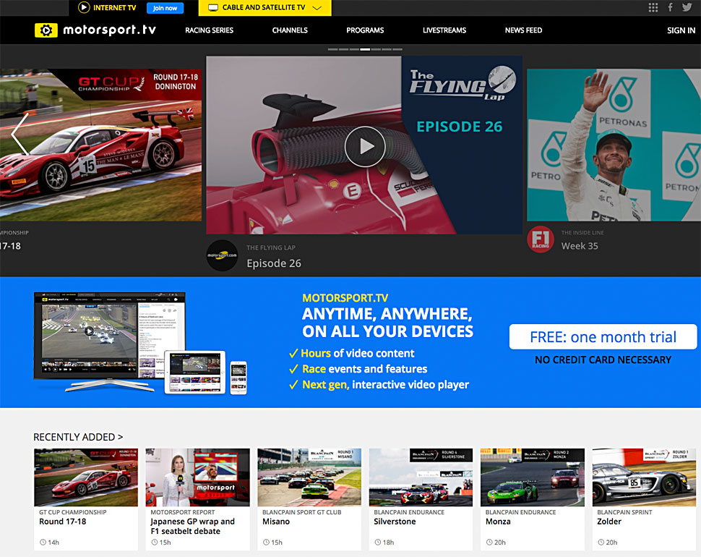Click the Internet TV play circle icon
This screenshot has height=557, width=701.
[84, 7]
